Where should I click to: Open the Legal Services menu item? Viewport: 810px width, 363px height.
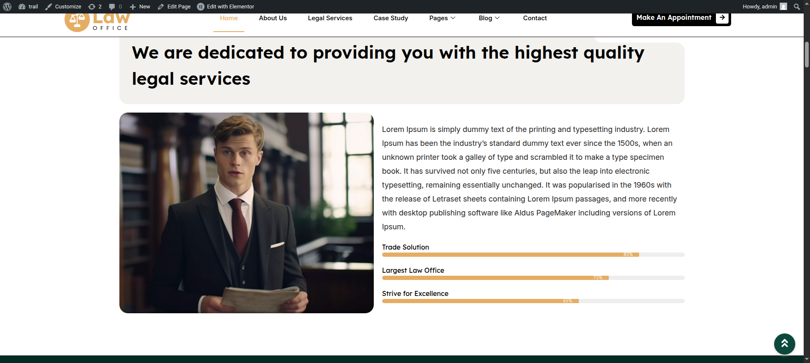pos(330,18)
